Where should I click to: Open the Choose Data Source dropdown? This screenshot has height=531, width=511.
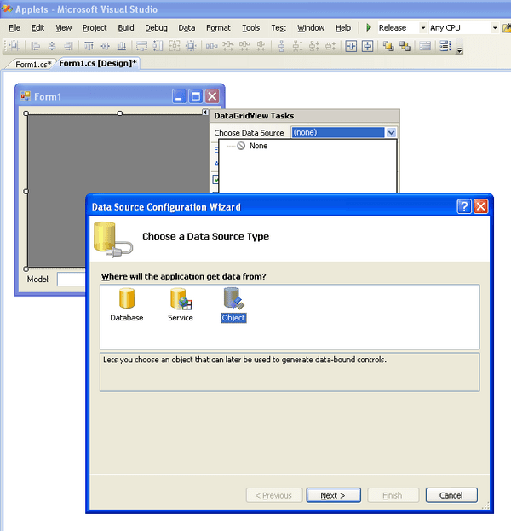tap(391, 133)
